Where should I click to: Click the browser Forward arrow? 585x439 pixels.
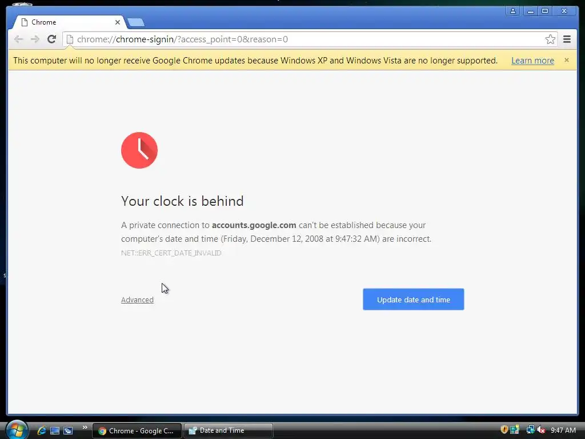pos(35,39)
